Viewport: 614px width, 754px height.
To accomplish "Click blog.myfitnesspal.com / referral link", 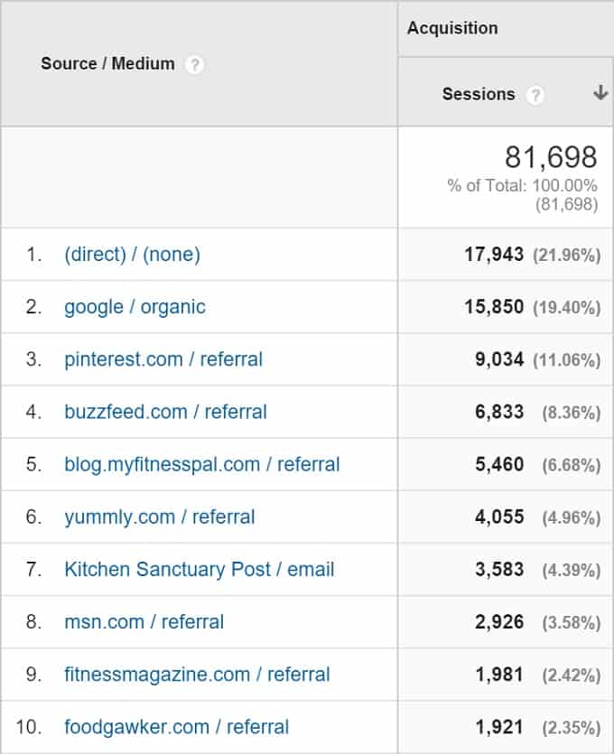I will point(202,464).
